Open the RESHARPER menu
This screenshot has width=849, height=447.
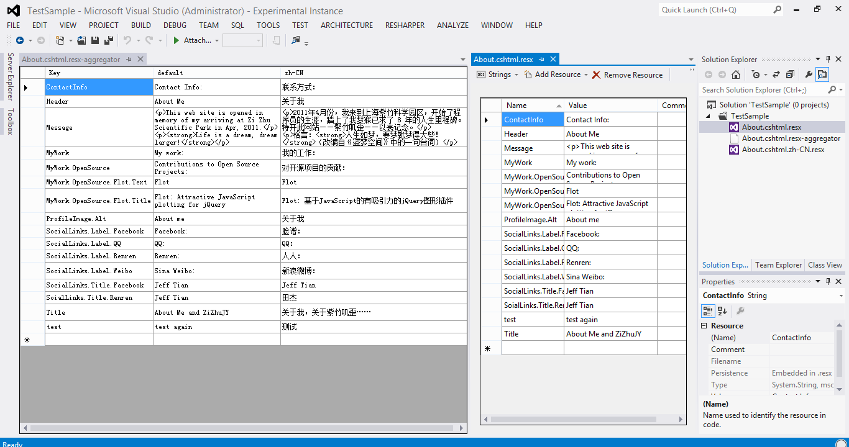pos(405,25)
